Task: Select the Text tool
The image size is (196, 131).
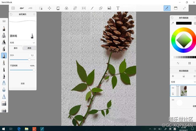Action: pyautogui.click(x=118, y=8)
